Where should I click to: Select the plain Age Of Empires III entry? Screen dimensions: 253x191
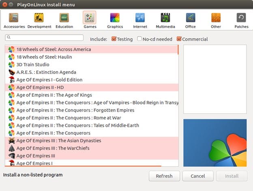(92, 156)
